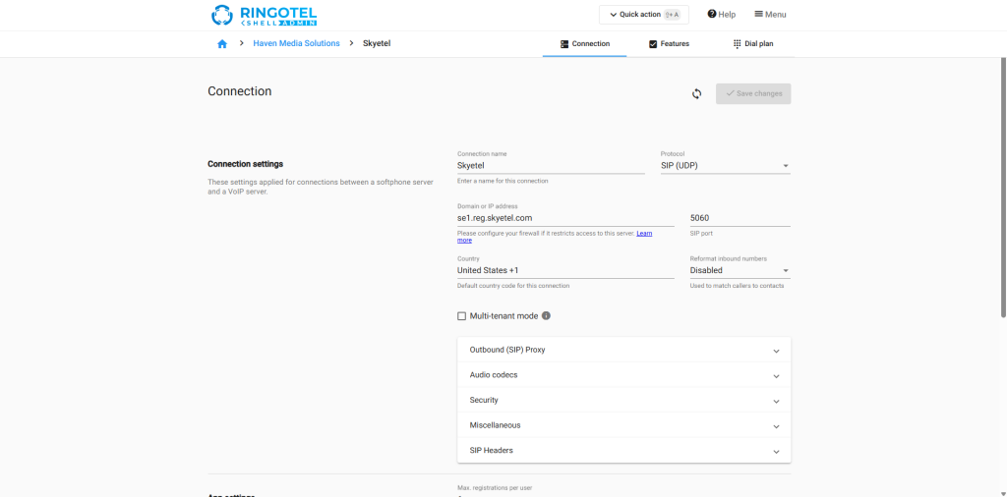
Task: Click the refresh icon beside Save changes
Action: [x=696, y=93]
